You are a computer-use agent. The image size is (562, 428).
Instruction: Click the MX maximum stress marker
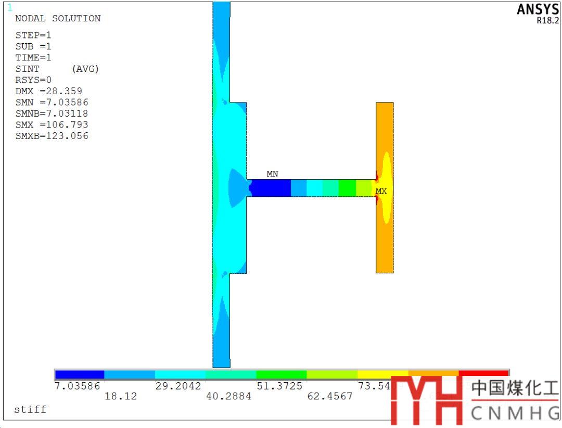tap(381, 192)
